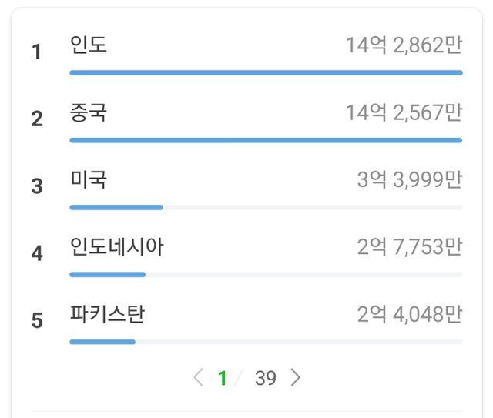The width and height of the screenshot is (493, 418).
Task: Open the 파키스탄 country entry
Action: point(107,315)
